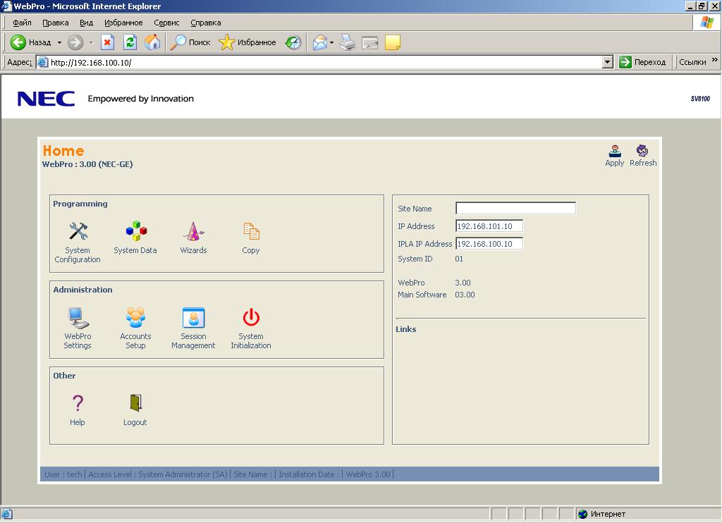Open the Избранное menu

tap(123, 23)
